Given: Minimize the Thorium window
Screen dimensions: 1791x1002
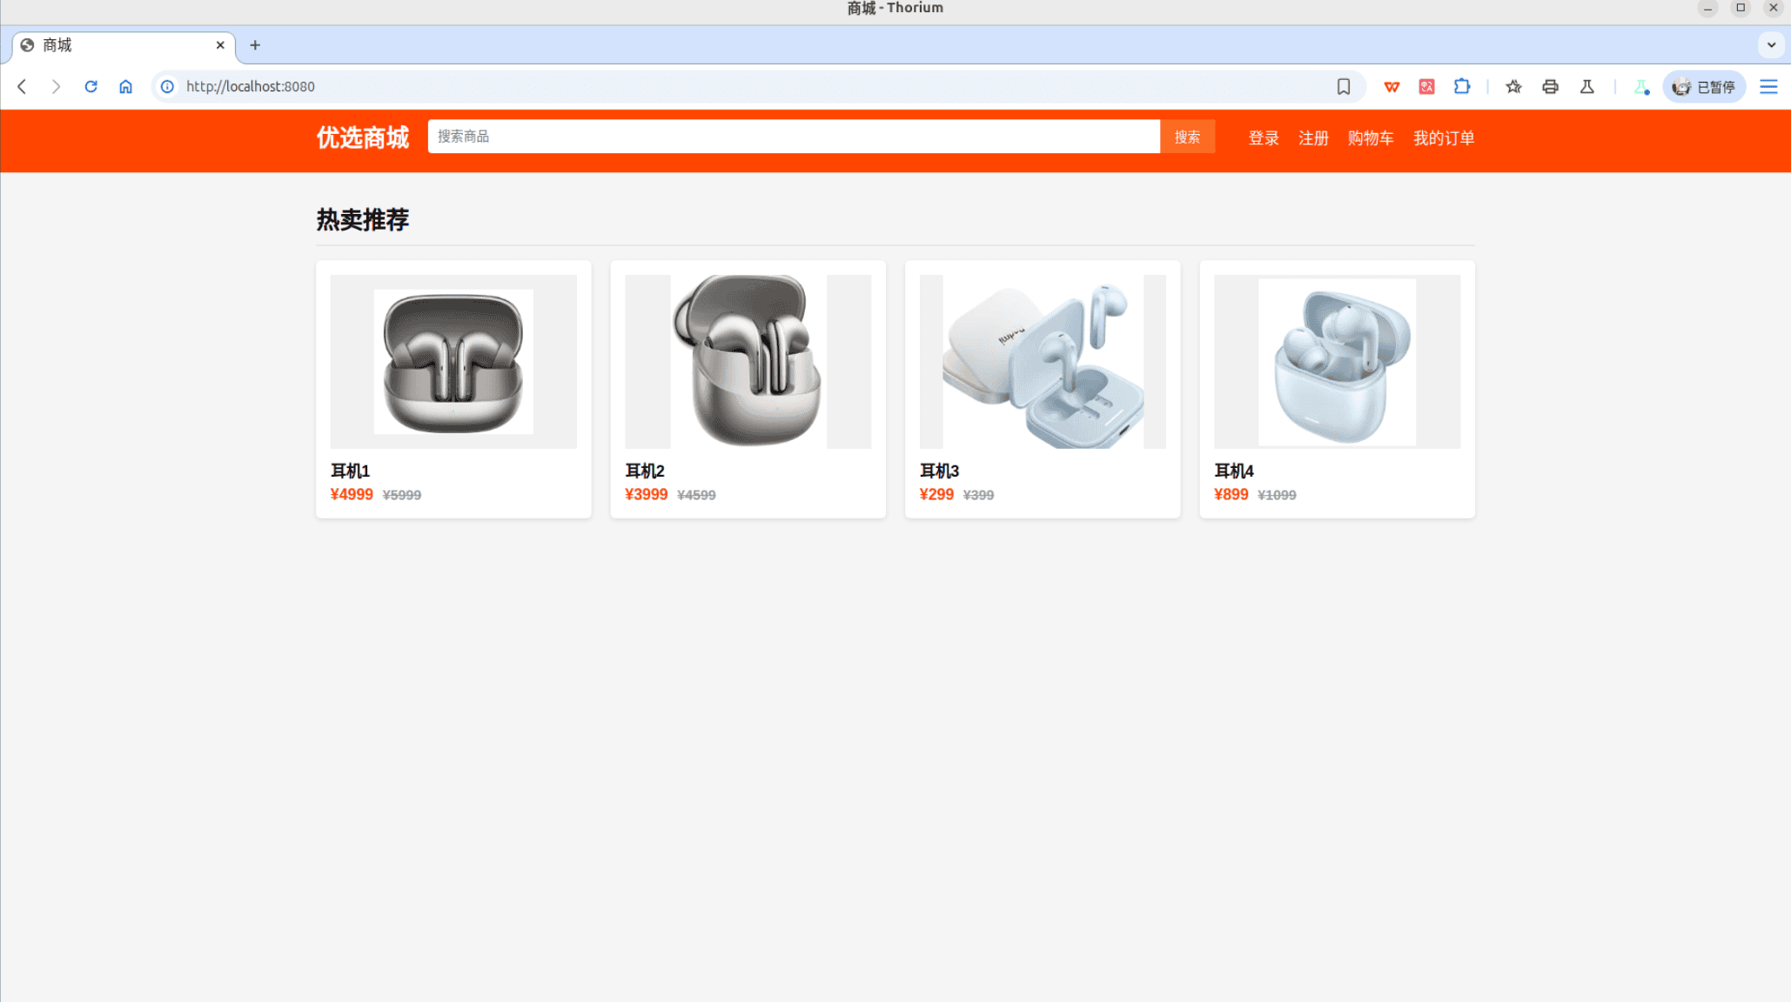Looking at the screenshot, I should 1707,8.
